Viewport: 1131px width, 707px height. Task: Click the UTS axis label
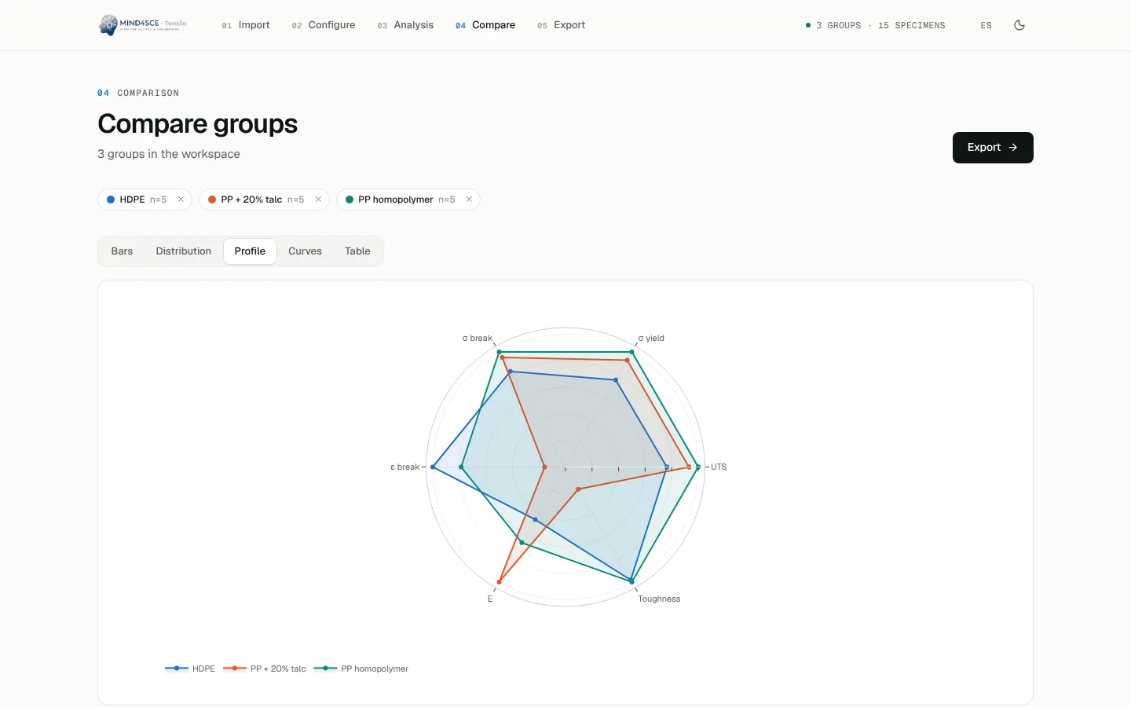pyautogui.click(x=719, y=467)
